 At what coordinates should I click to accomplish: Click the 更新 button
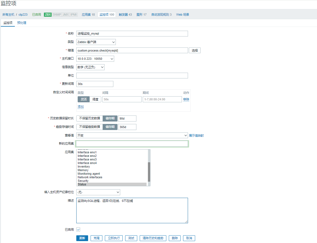point(82,238)
